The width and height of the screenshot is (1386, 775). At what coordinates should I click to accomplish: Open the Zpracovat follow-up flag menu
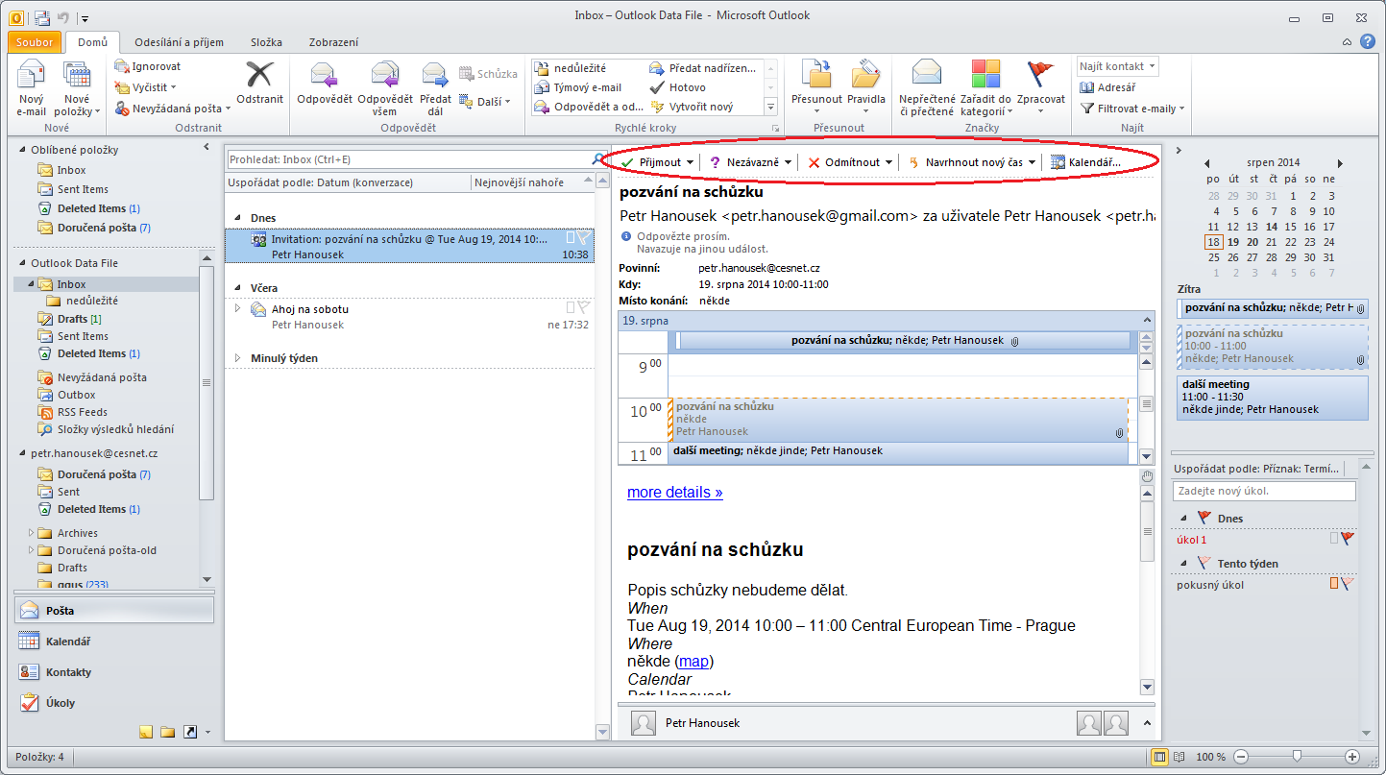point(1040,89)
